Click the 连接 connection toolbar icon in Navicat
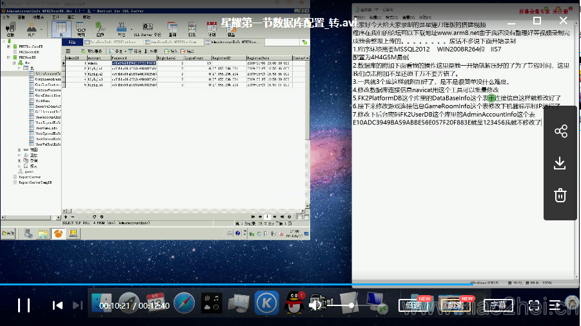The width and height of the screenshot is (581, 326). click(x=10, y=29)
